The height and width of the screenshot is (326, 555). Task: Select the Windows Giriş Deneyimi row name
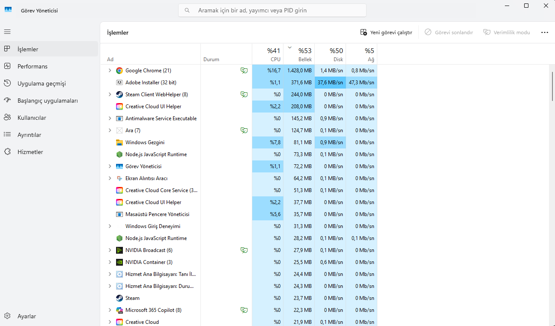pyautogui.click(x=153, y=226)
